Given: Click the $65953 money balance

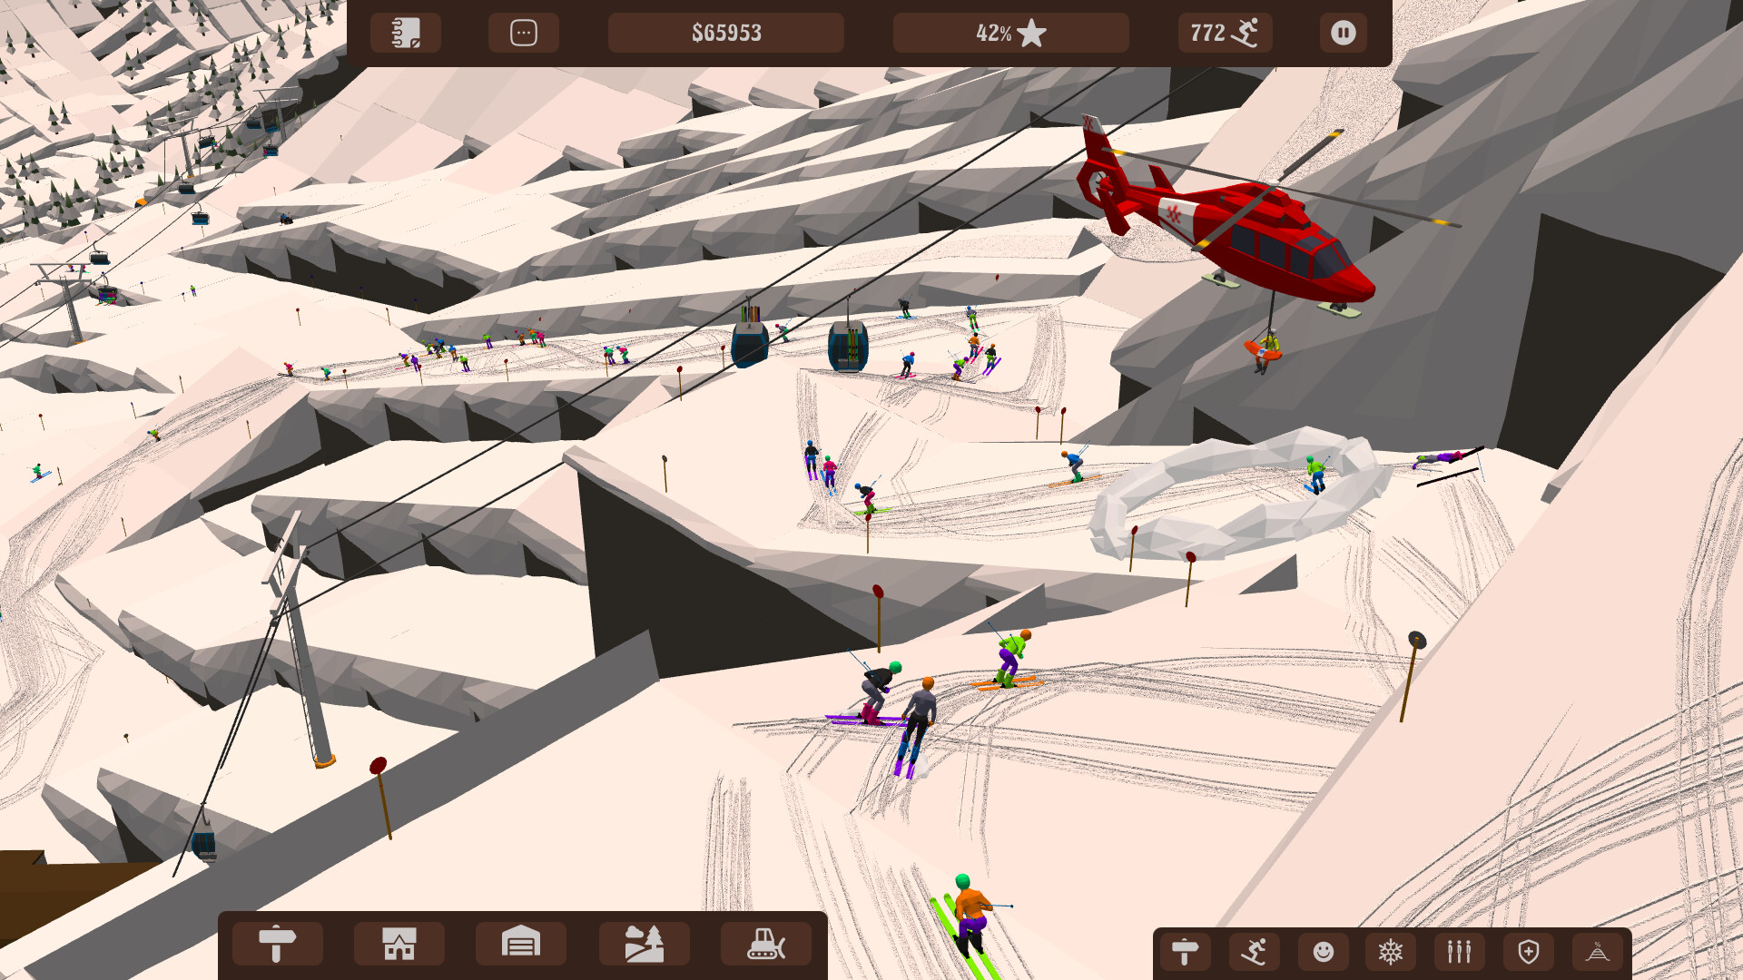Looking at the screenshot, I should (x=725, y=33).
